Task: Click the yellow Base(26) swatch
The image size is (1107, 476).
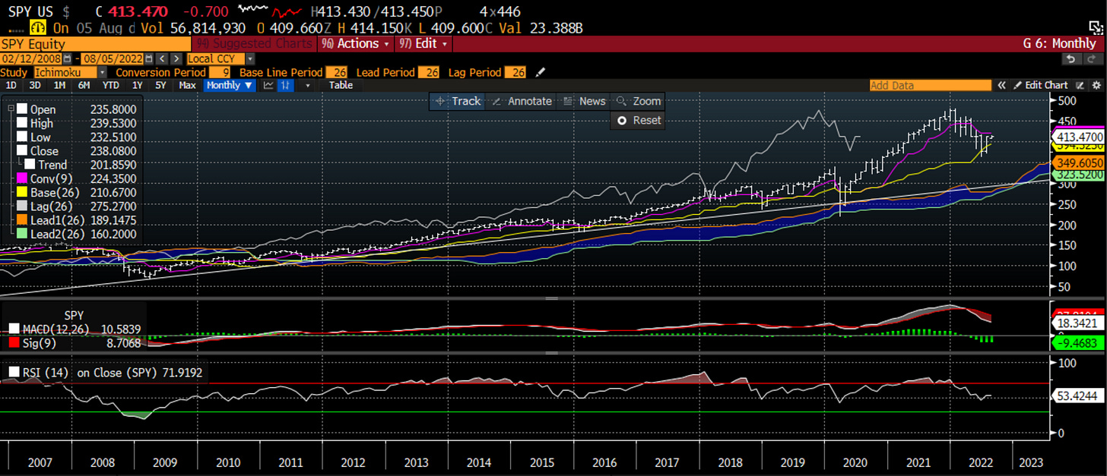Action: (21, 192)
